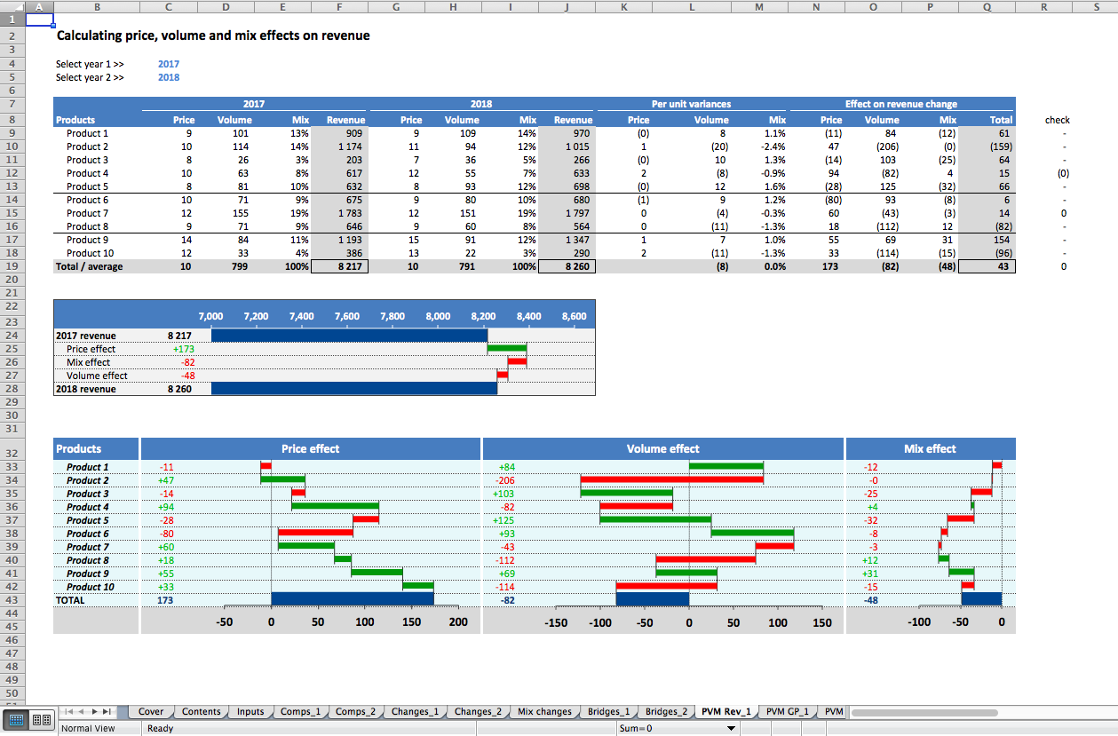The height and width of the screenshot is (736, 1118).
Task: Click the red Product 2 volume bar
Action: coord(672,479)
